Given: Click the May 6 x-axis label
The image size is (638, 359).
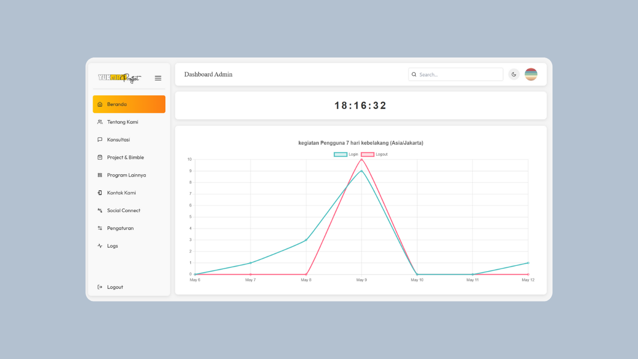Looking at the screenshot, I should tap(195, 280).
